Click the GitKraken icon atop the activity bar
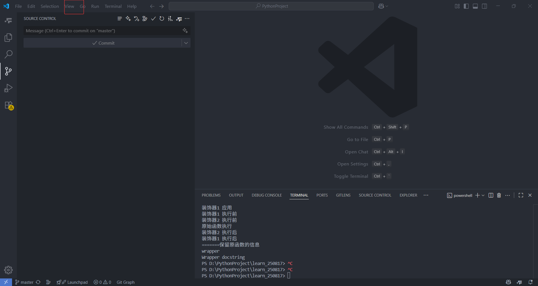538x286 pixels. pos(8,20)
